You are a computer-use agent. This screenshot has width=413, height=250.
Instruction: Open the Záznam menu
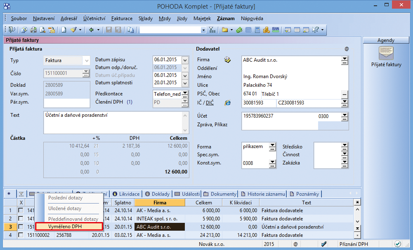[x=226, y=19]
